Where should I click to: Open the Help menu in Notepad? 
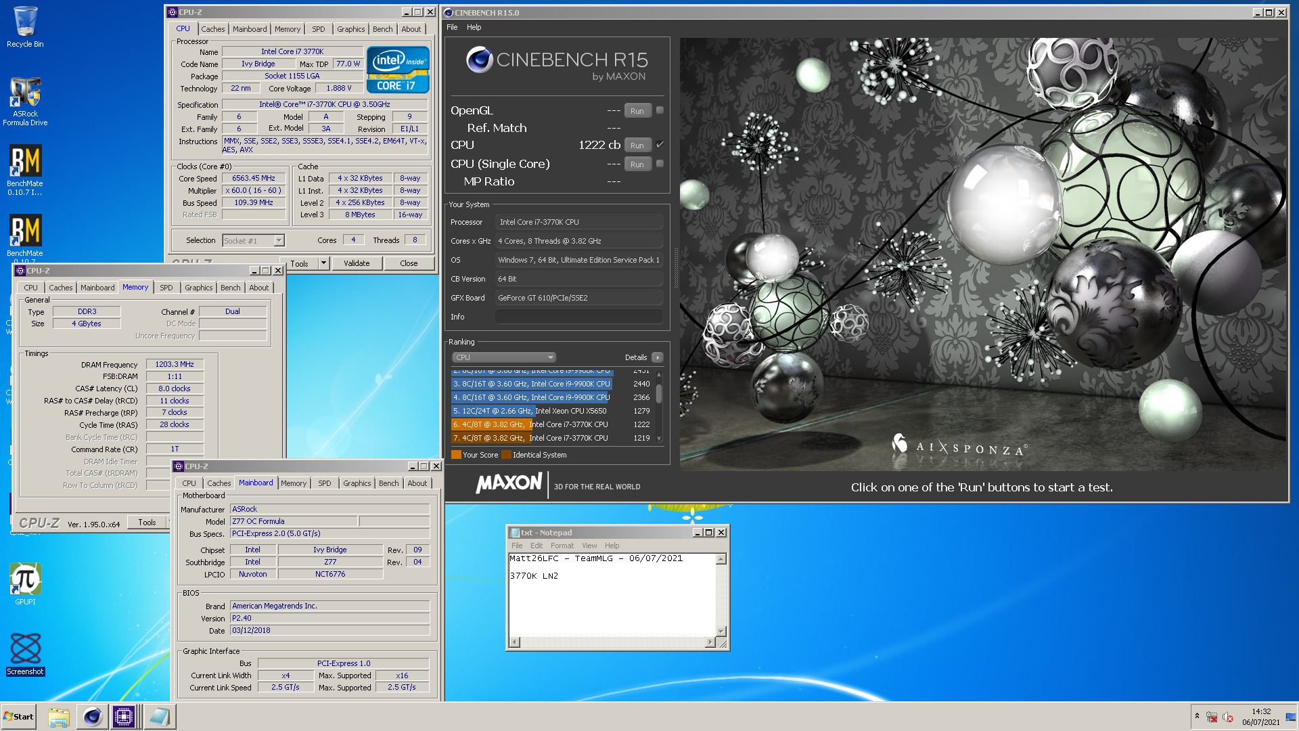(x=612, y=546)
